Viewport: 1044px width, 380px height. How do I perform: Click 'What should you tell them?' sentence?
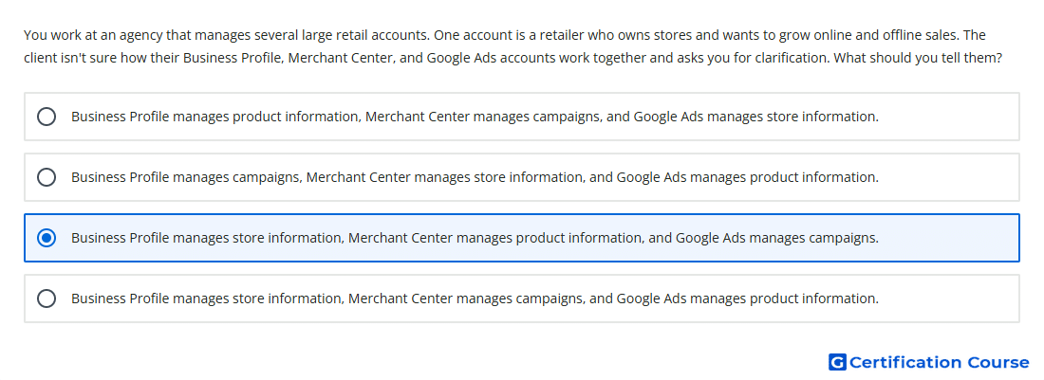click(x=918, y=58)
